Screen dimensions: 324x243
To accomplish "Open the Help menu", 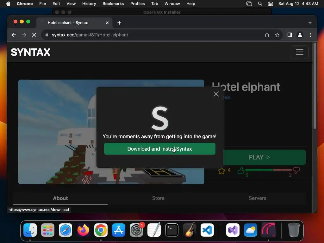I will pos(190,4).
